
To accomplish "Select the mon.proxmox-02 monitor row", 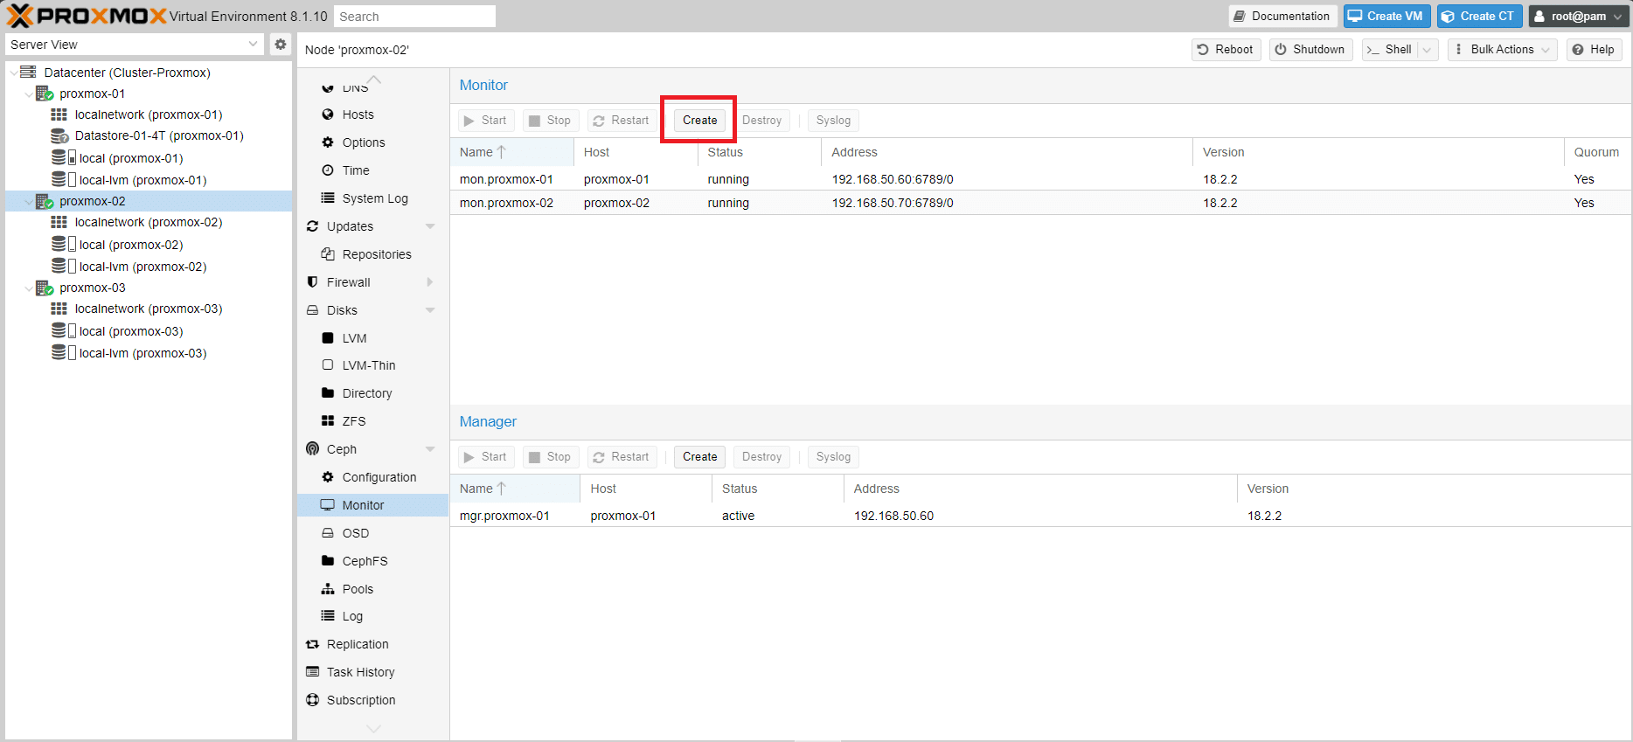I will click(1040, 203).
